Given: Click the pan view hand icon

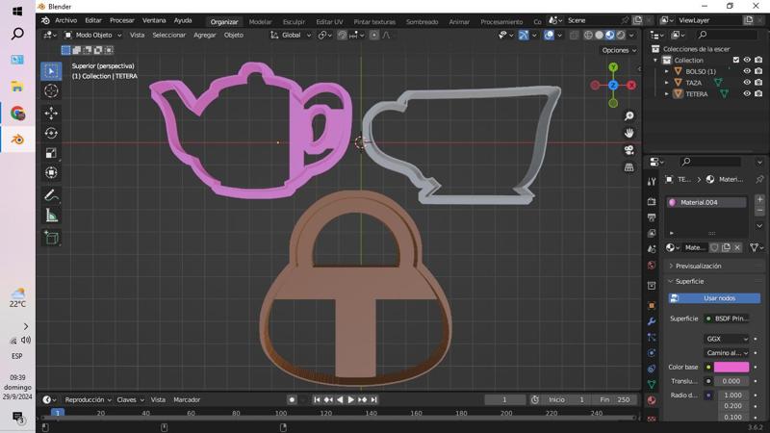Looking at the screenshot, I should click(629, 133).
